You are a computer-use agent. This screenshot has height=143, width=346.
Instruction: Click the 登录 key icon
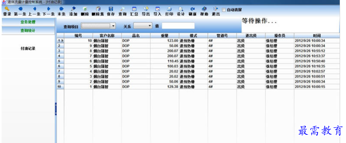tap(7, 9)
